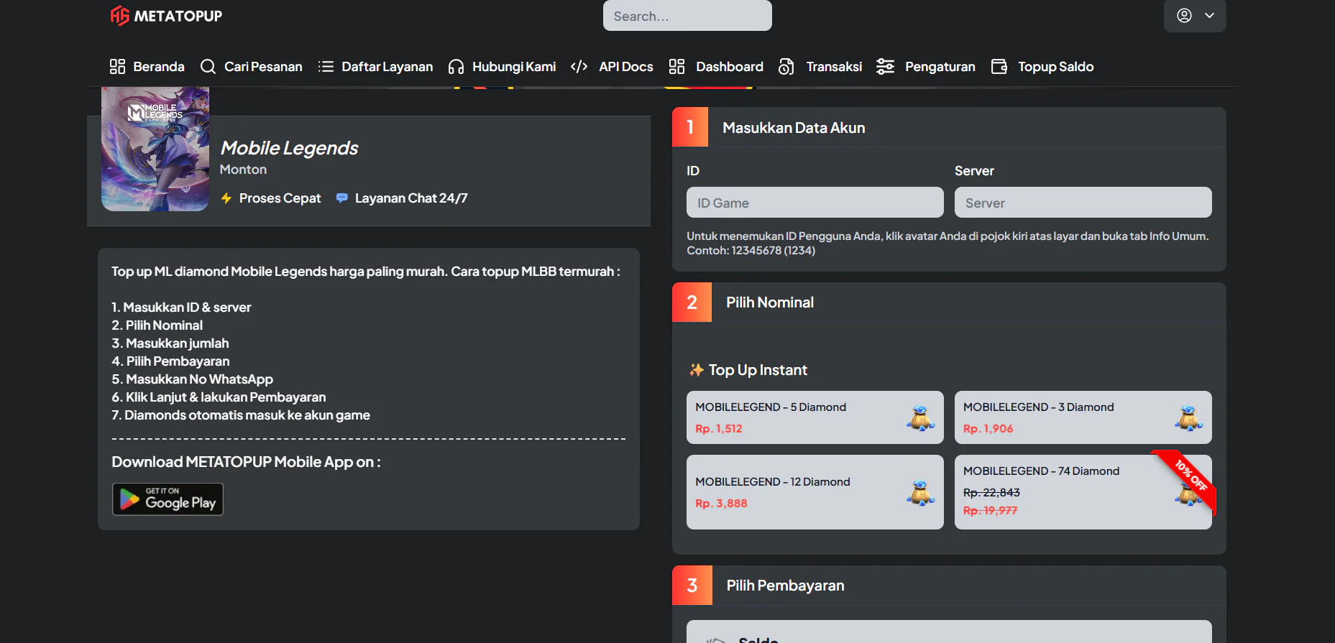Click the diamond bag icon on 12 Diamond card

click(920, 493)
